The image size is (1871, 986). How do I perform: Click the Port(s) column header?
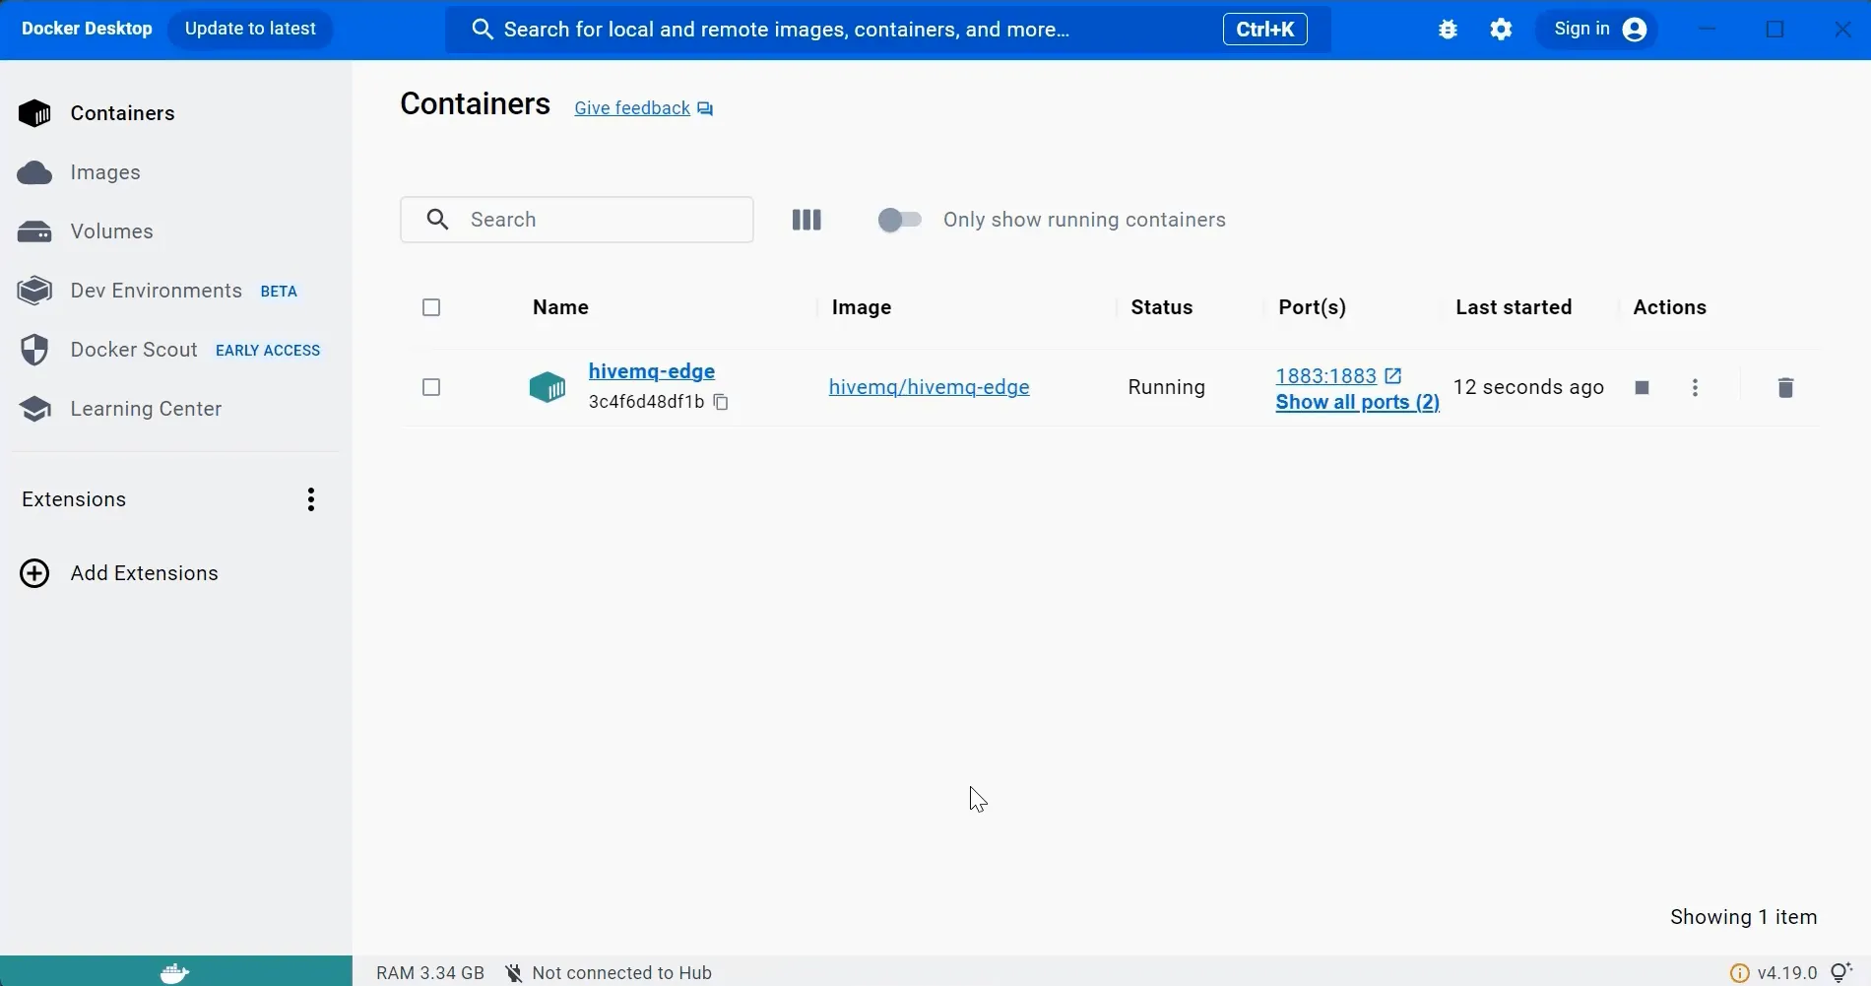coord(1312,307)
